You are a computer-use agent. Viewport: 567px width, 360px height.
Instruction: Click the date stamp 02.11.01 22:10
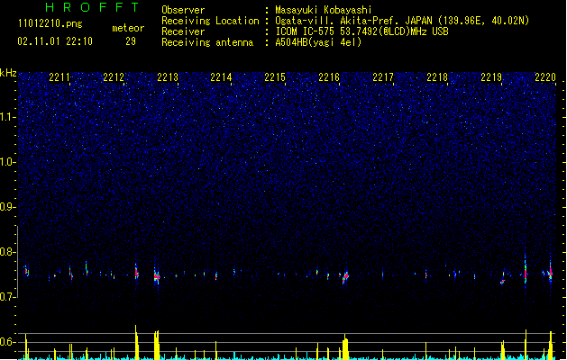(x=55, y=41)
